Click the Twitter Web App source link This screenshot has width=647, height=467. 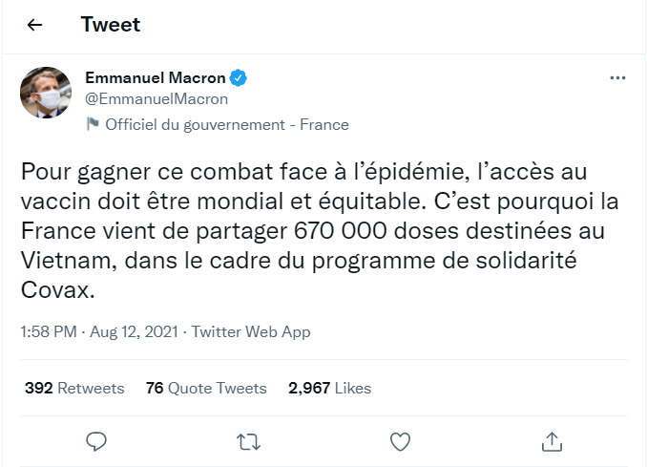(251, 332)
